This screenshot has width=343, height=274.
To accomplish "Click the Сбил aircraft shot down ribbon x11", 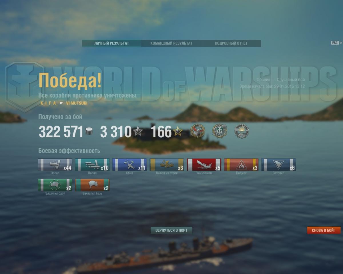I will [x=129, y=165].
